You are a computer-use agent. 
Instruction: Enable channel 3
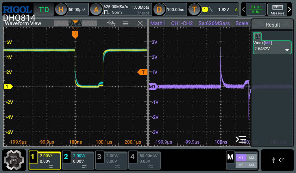coord(99,157)
